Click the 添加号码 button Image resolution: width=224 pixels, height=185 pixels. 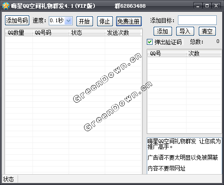(17, 20)
